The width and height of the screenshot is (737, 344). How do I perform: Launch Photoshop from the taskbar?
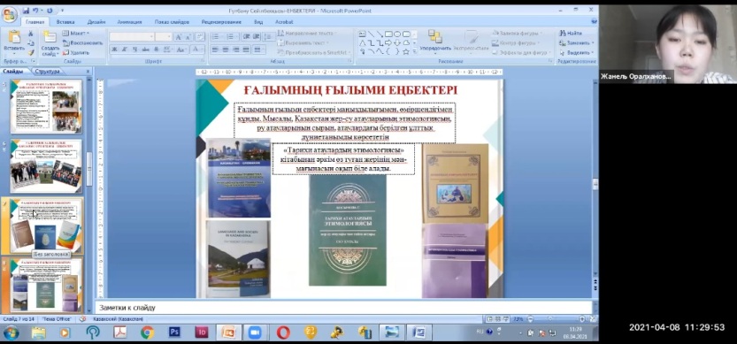click(174, 333)
